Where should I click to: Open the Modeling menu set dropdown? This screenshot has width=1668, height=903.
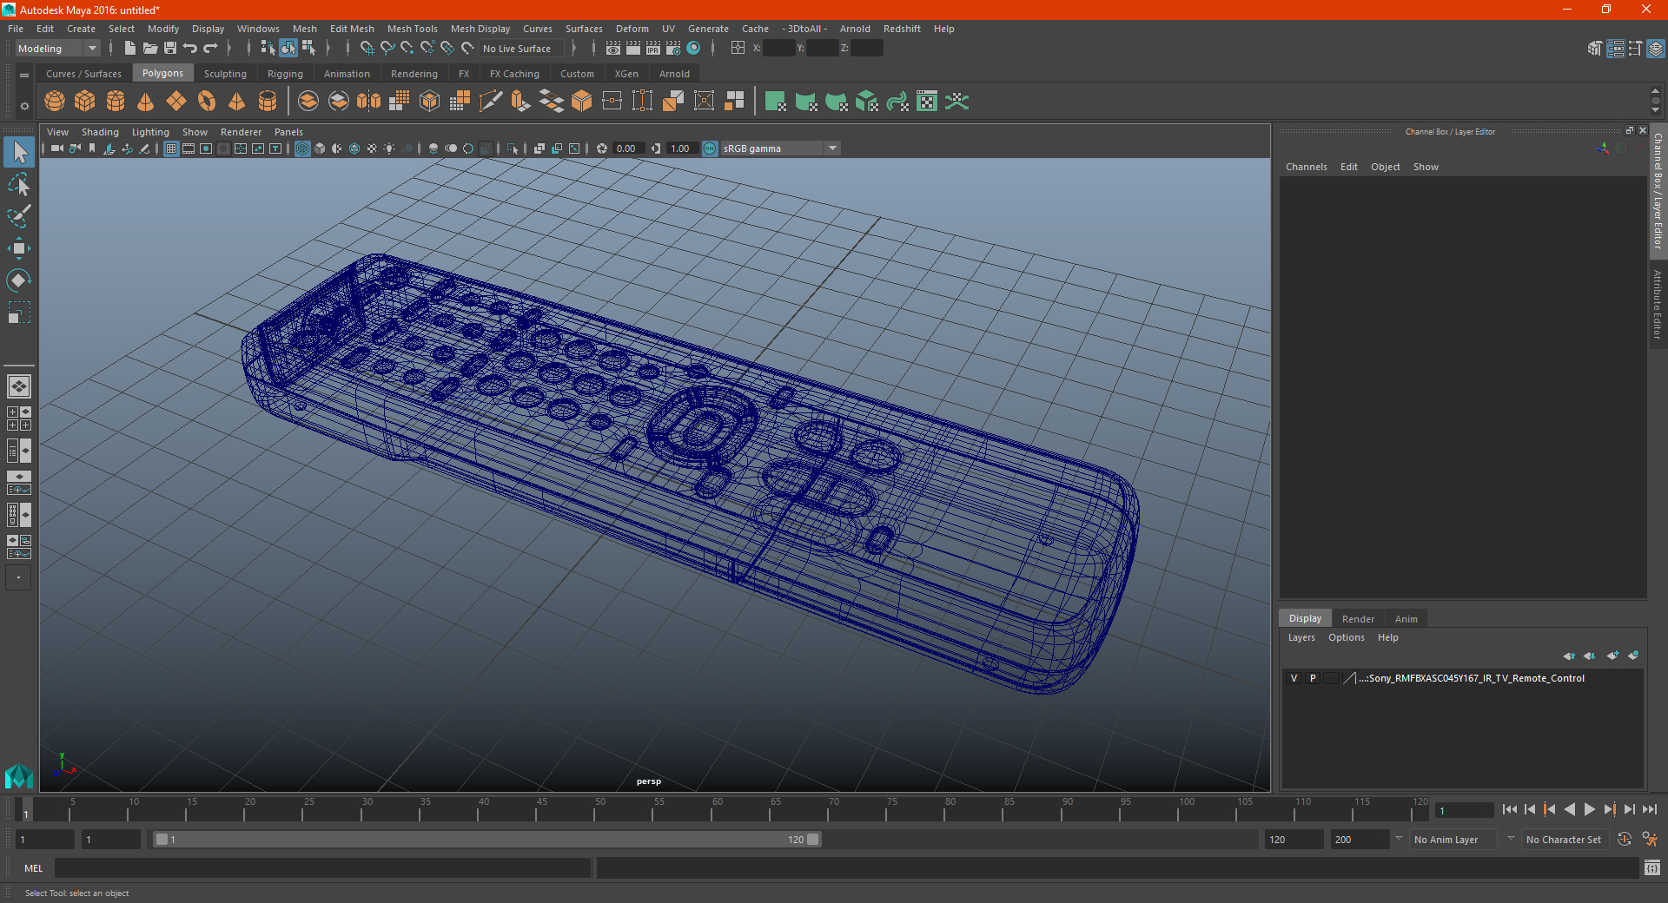point(57,49)
